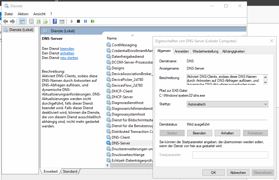This screenshot has height=180, width=279.
Task: Open help via the question mark icon
Action: tap(55, 21)
